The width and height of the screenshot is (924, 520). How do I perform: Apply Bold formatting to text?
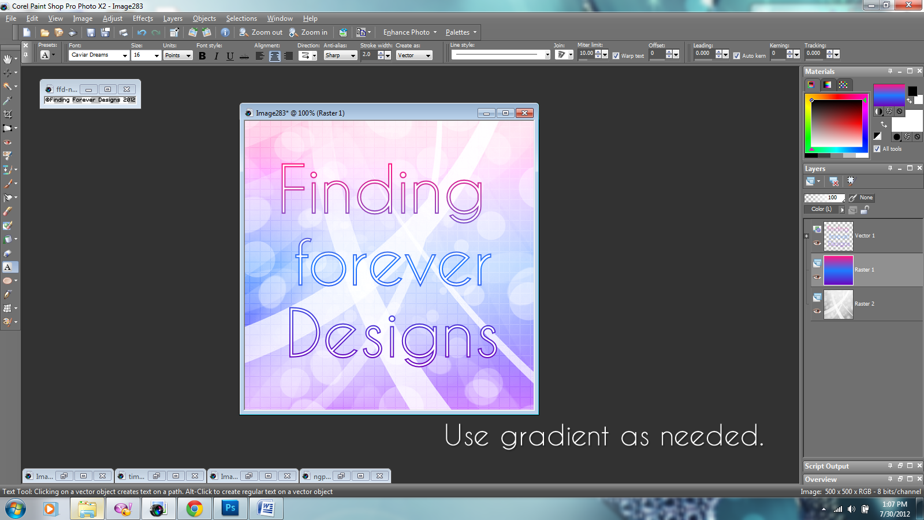[x=202, y=56]
